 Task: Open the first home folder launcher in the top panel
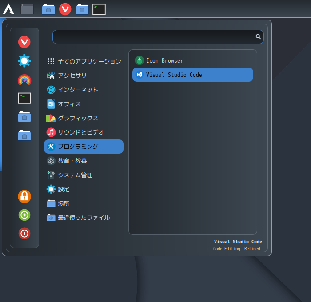48,9
